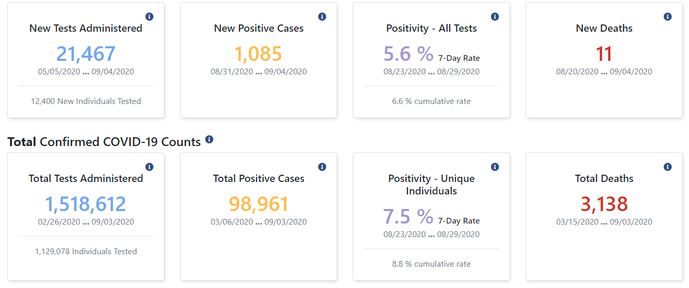Click the 1,085 new positive cases number
The height and width of the screenshot is (288, 689).
pyautogui.click(x=258, y=54)
